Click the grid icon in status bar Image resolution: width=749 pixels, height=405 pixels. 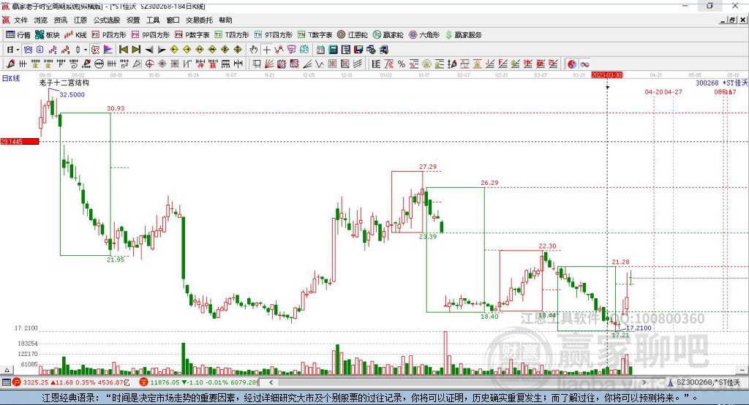[x=6, y=382]
